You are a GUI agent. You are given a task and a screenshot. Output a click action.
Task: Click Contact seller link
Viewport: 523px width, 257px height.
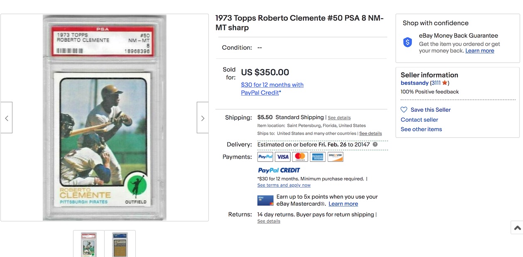[419, 120]
